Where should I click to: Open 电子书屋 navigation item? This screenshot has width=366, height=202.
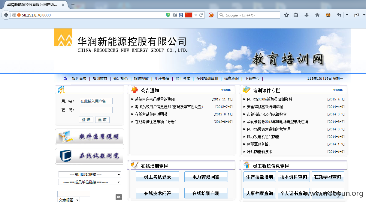click(x=162, y=79)
